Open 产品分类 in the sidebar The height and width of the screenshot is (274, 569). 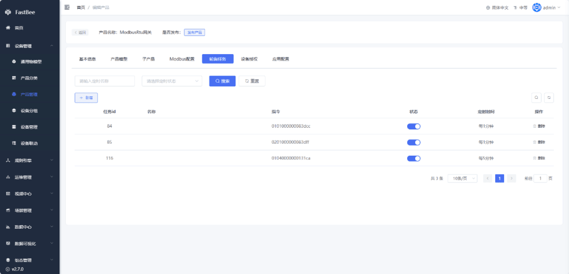(29, 78)
